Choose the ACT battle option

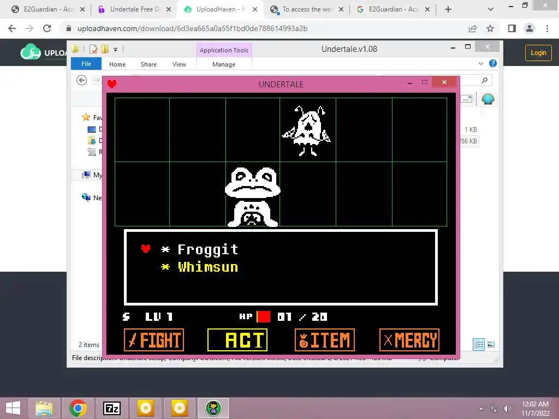(x=237, y=339)
